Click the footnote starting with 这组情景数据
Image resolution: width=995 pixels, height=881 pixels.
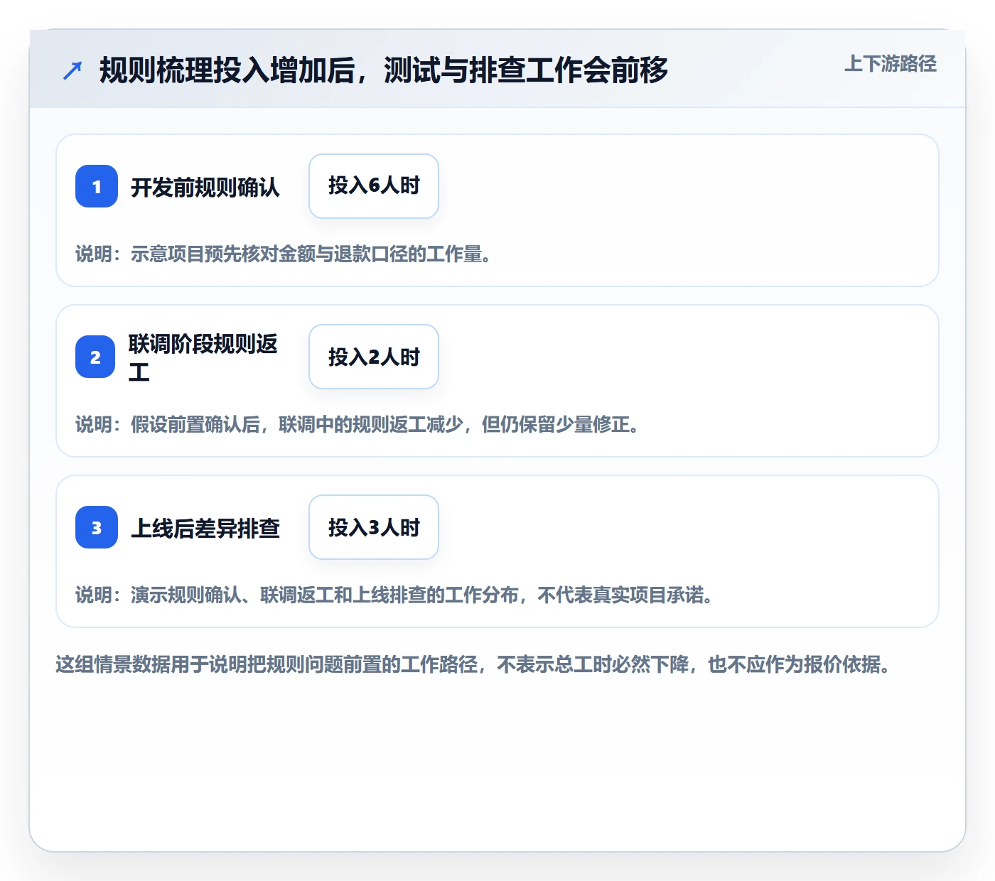click(x=473, y=664)
